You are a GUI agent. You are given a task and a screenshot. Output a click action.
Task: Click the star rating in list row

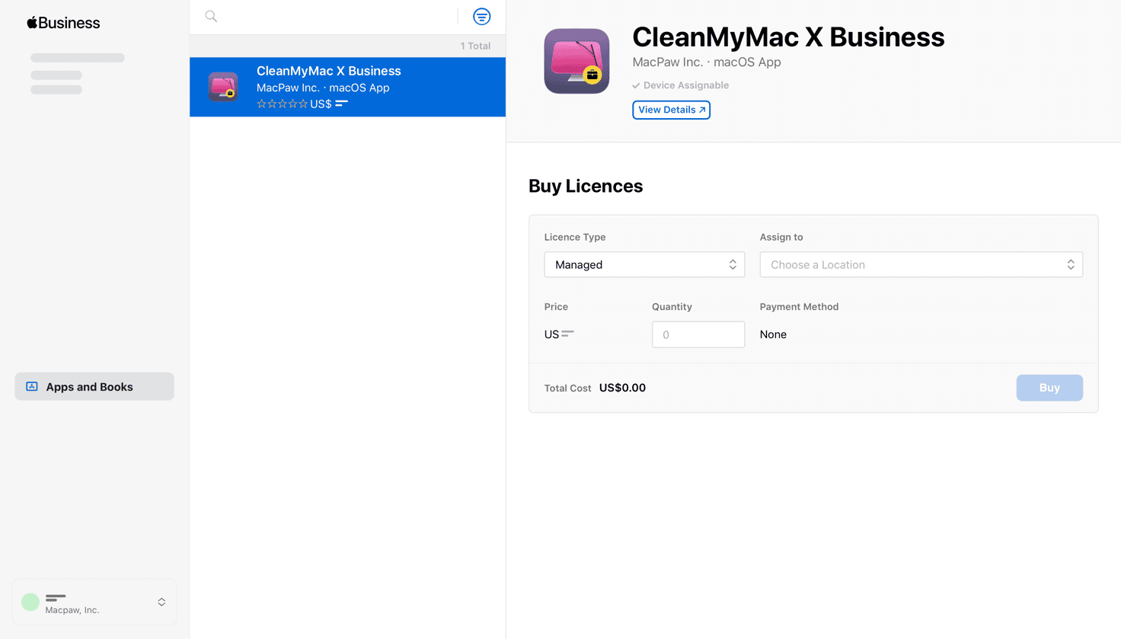pyautogui.click(x=282, y=104)
